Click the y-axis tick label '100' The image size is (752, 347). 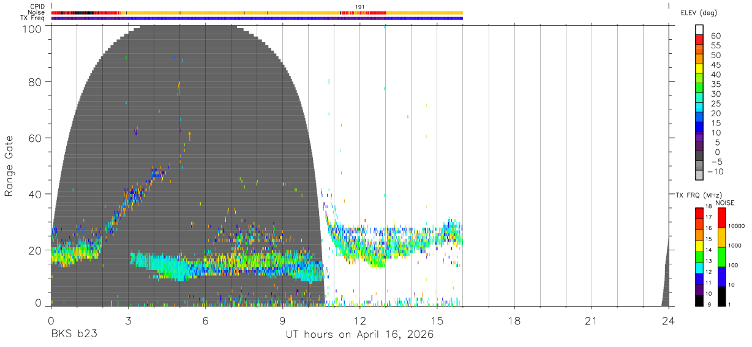click(x=32, y=28)
